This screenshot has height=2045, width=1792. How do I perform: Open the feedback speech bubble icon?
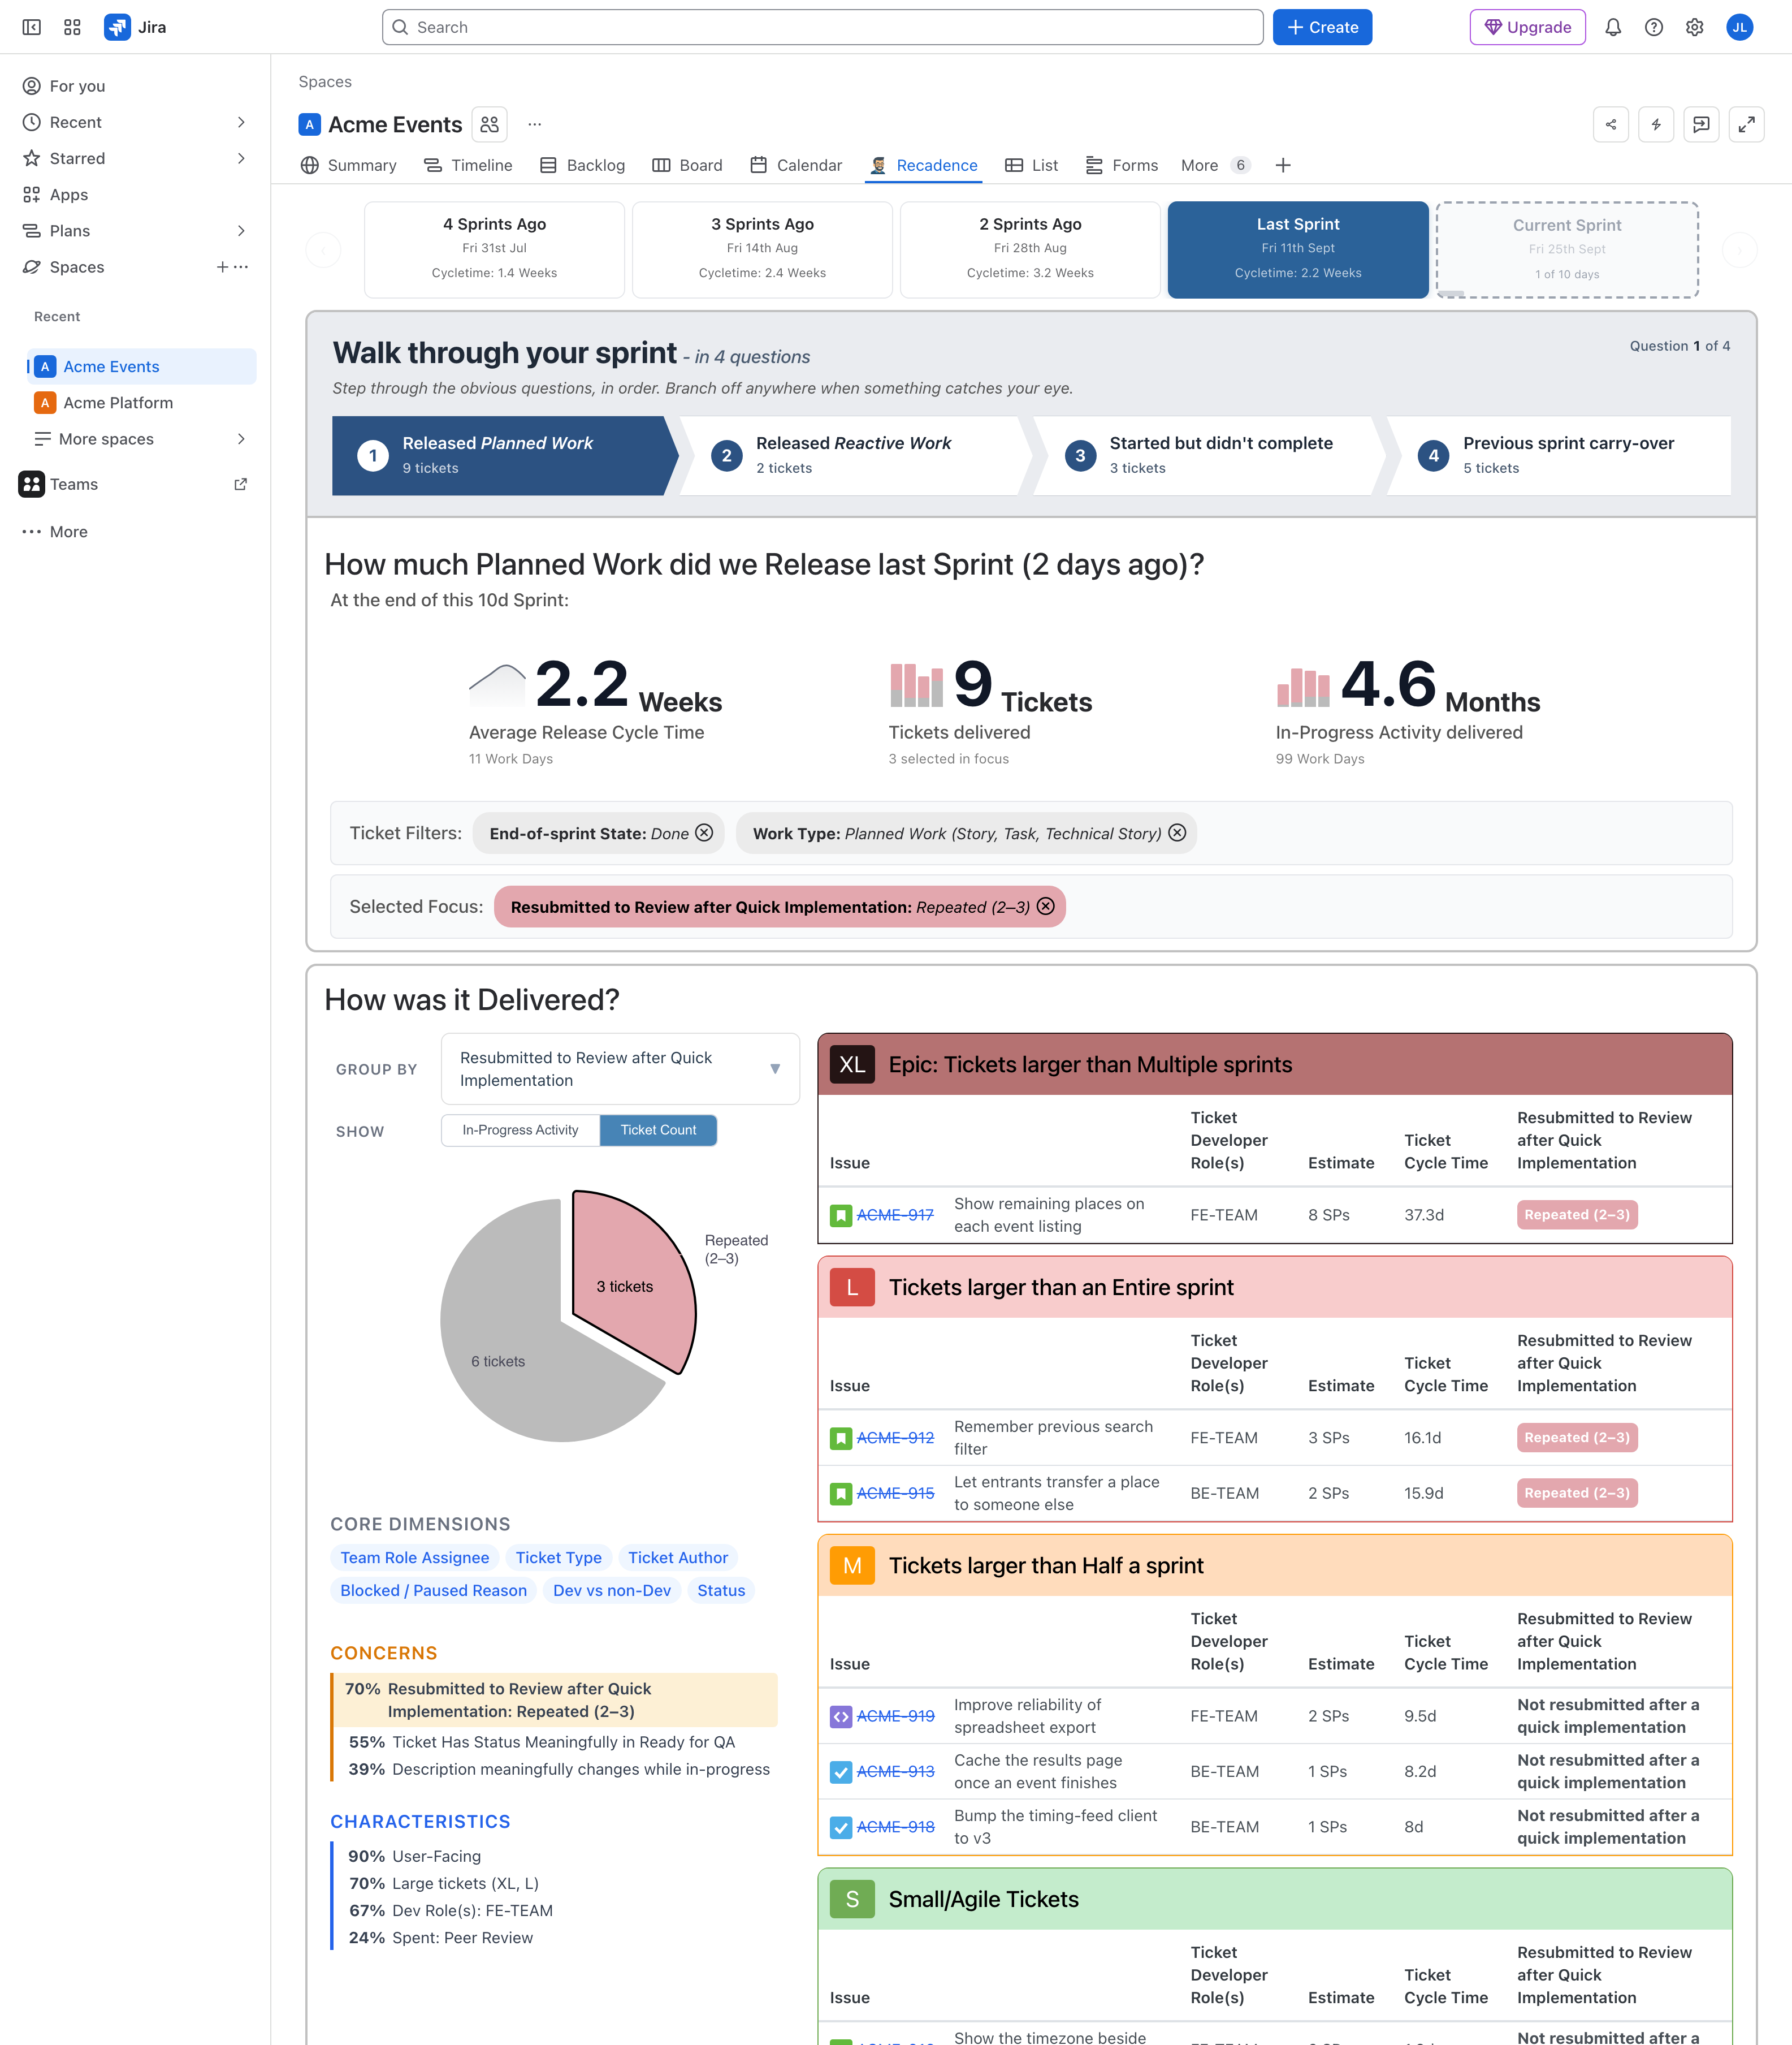1701,124
